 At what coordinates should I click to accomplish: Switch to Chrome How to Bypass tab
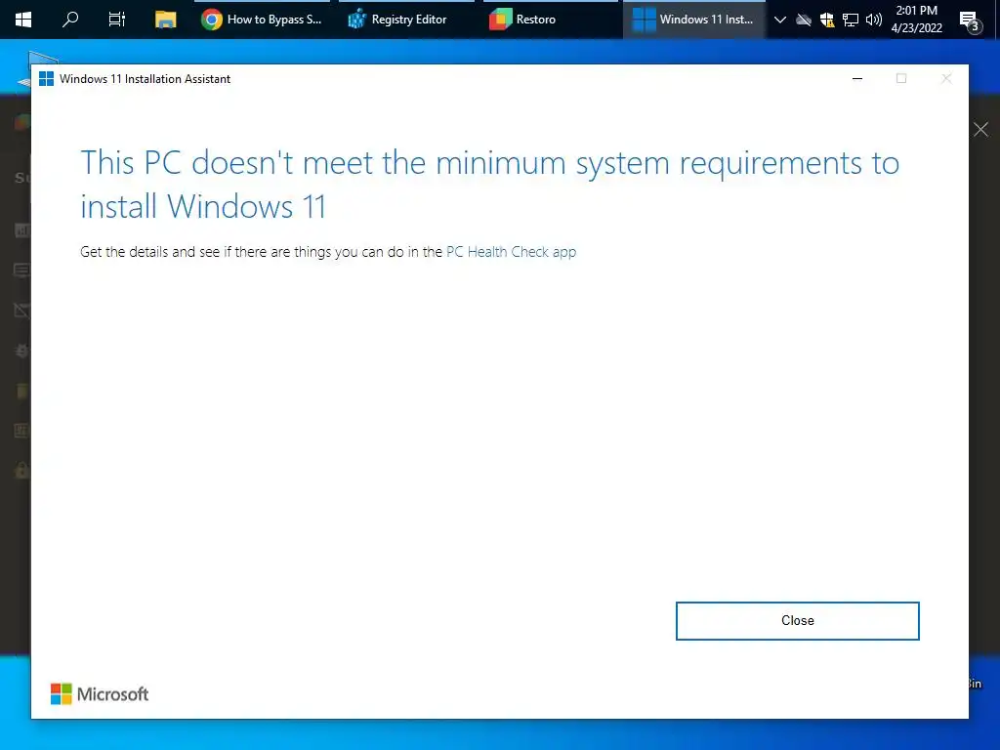(x=262, y=20)
